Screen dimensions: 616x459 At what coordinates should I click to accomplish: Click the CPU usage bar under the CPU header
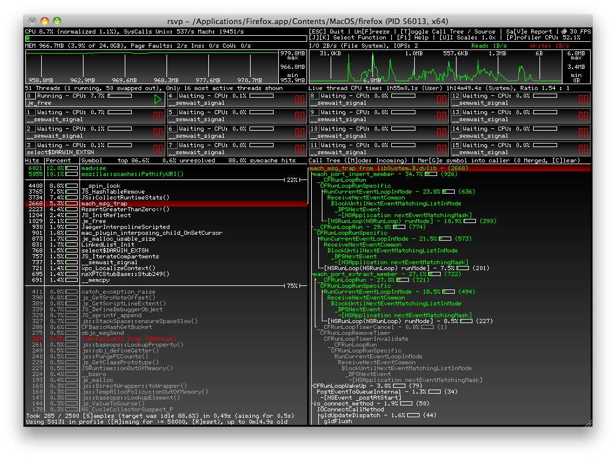166,38
